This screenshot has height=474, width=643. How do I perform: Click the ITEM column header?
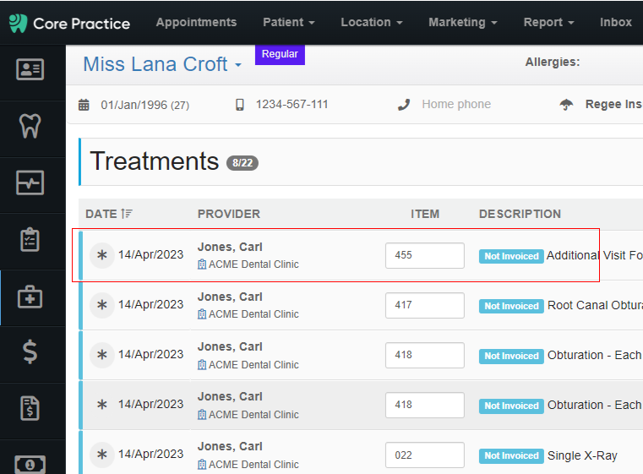pyautogui.click(x=425, y=214)
